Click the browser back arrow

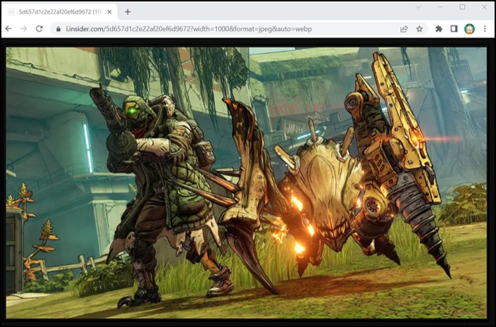point(8,29)
